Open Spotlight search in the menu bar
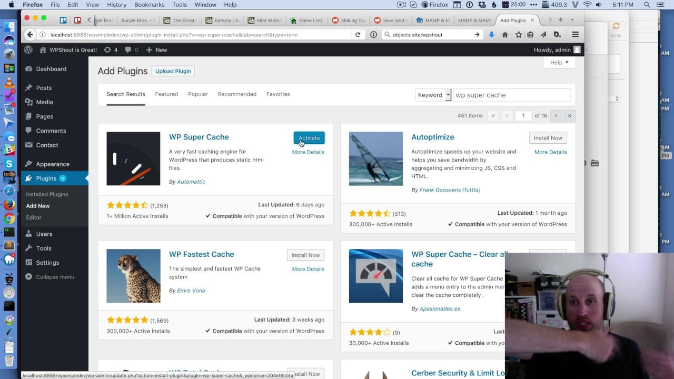This screenshot has width=674, height=379. 647,5
